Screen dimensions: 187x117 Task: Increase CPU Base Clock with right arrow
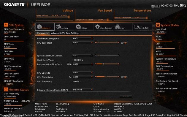tap(118, 42)
